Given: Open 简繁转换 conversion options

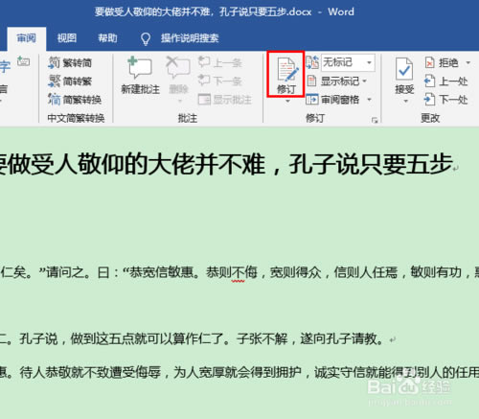Looking at the screenshot, I should (x=75, y=100).
